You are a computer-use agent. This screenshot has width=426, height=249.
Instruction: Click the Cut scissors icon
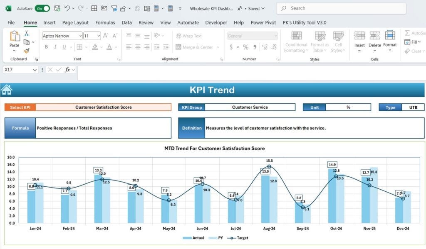pyautogui.click(x=27, y=33)
